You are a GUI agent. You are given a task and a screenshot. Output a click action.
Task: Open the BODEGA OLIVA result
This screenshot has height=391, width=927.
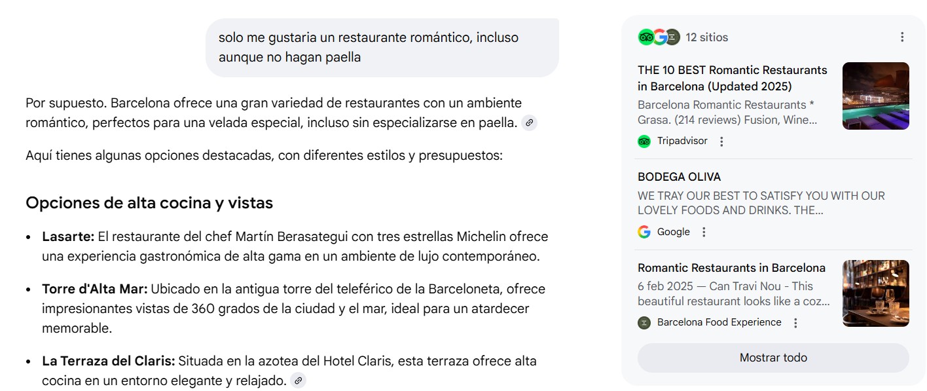(x=679, y=177)
